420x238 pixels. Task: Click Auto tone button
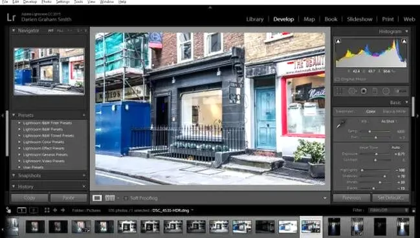[x=395, y=148]
